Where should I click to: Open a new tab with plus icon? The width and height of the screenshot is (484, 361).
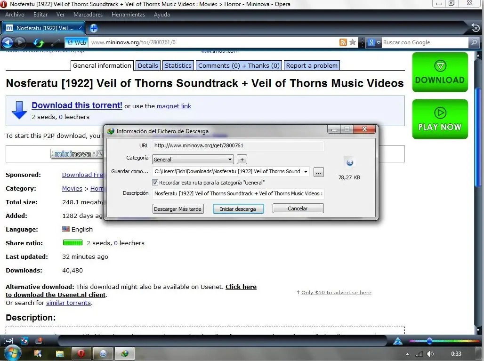pos(94,28)
